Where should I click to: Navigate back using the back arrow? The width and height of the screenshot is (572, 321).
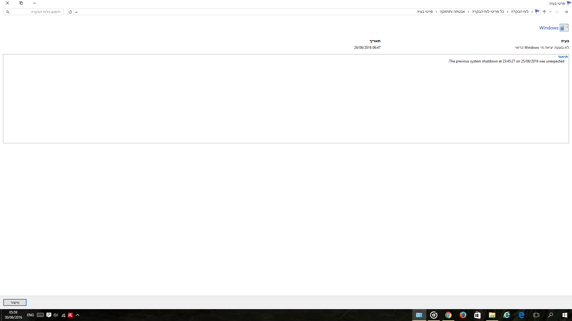point(566,12)
